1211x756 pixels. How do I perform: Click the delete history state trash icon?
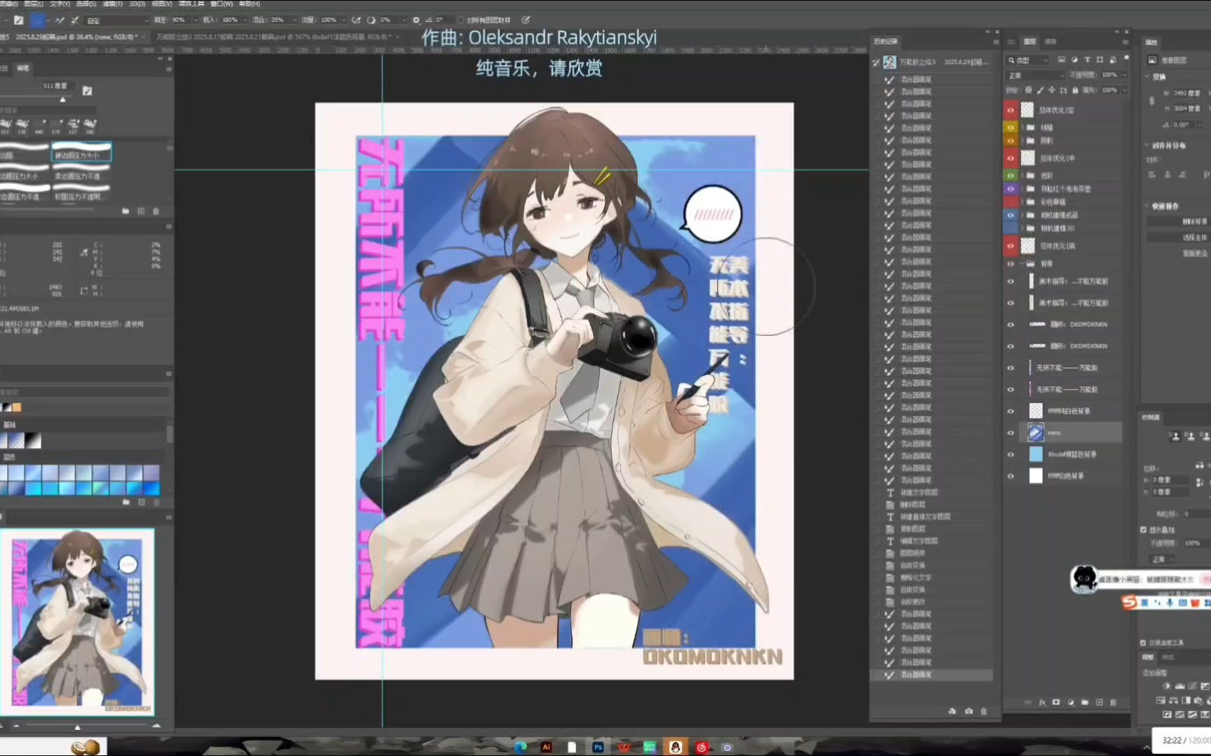tap(984, 711)
